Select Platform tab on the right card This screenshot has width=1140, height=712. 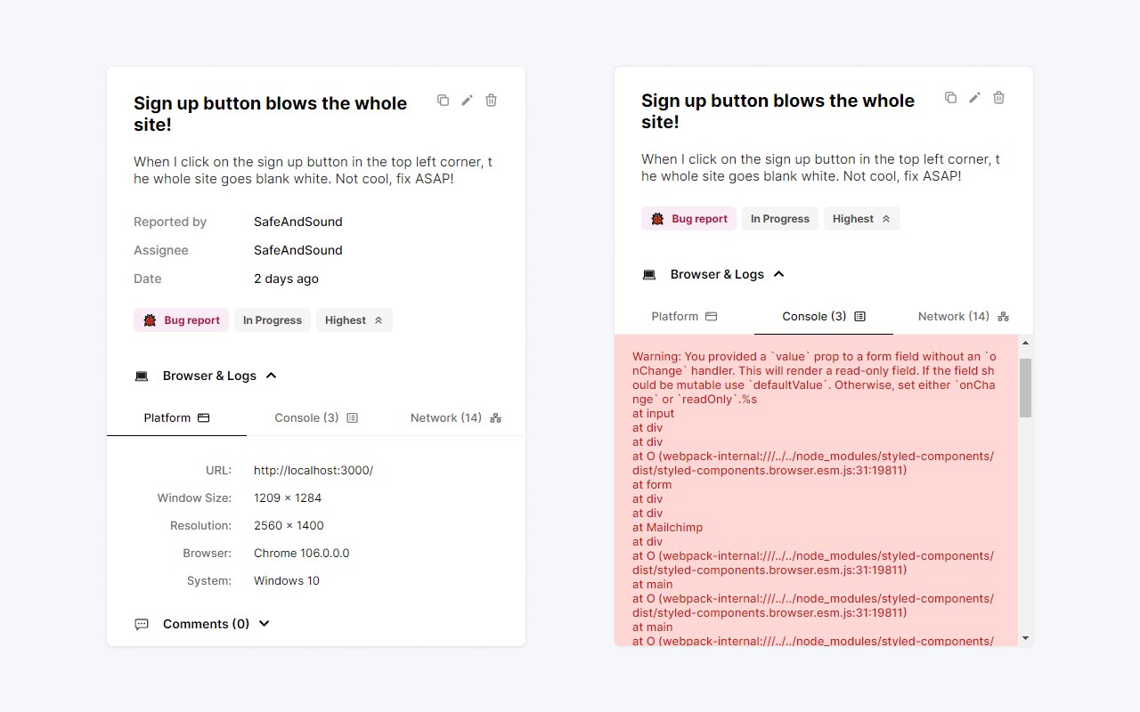click(x=684, y=316)
